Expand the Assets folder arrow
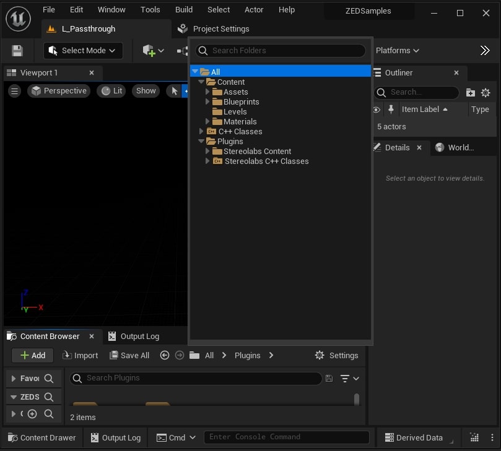 pos(207,92)
